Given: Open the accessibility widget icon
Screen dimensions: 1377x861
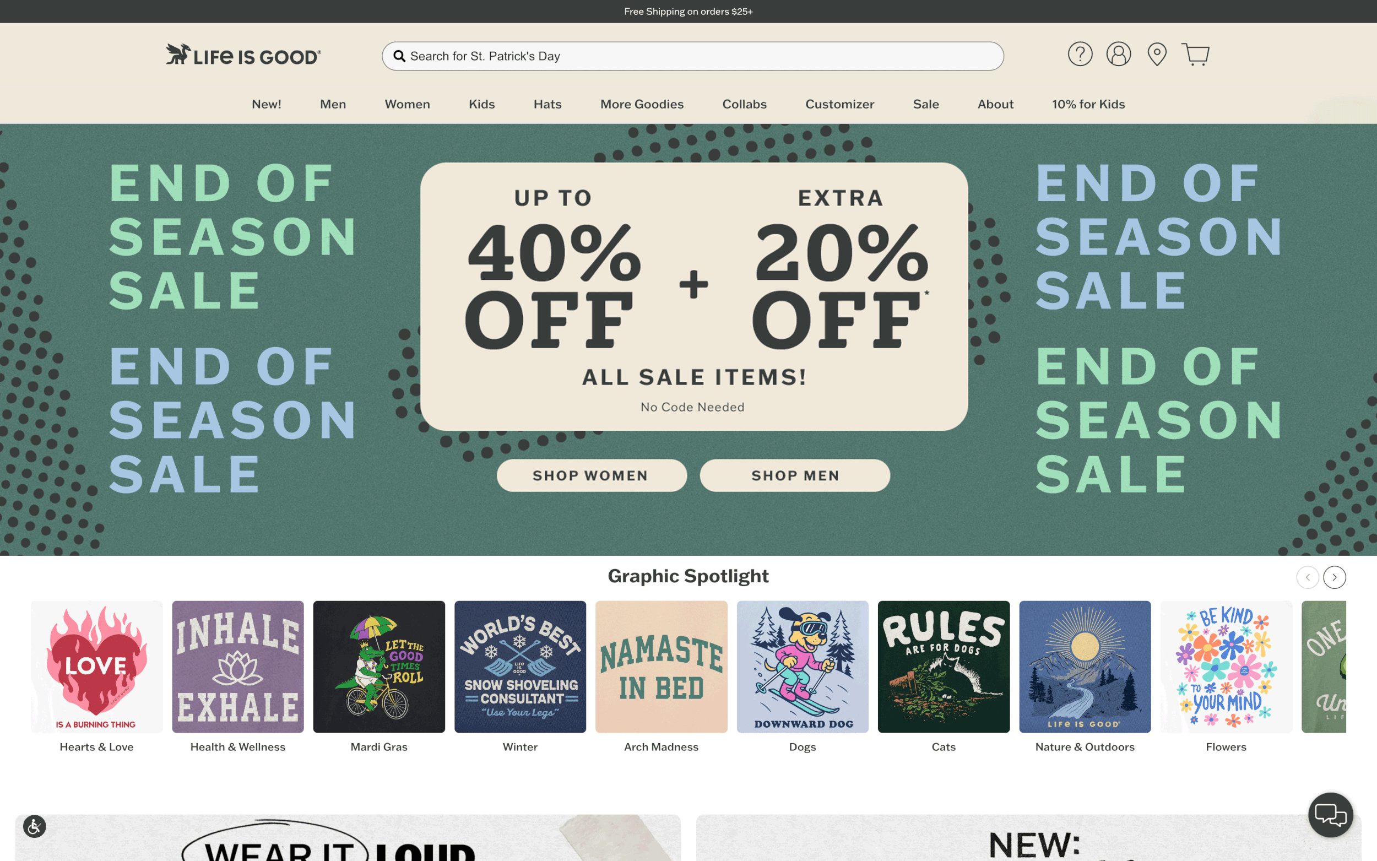Looking at the screenshot, I should click(34, 826).
